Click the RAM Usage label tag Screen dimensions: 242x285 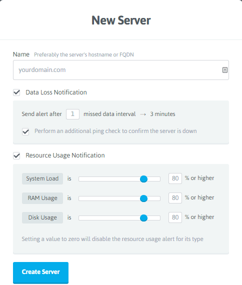point(42,198)
